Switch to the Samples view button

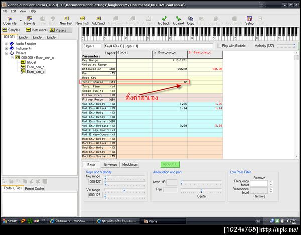pos(11,30)
